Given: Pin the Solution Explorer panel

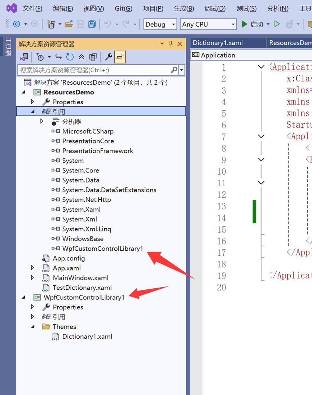Looking at the screenshot, I should (x=171, y=44).
